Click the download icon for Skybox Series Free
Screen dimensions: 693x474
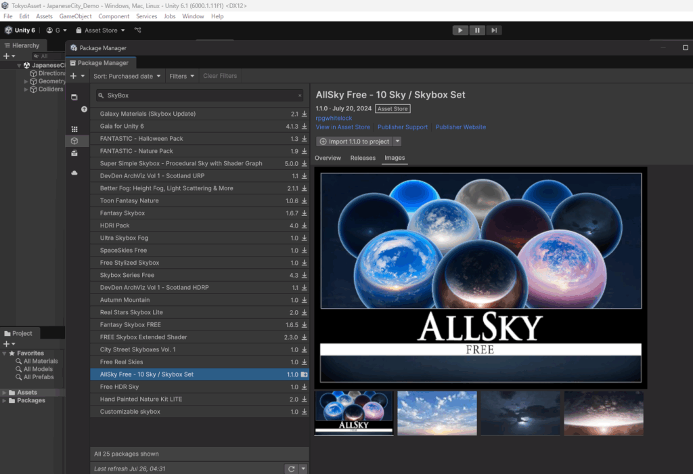click(304, 275)
